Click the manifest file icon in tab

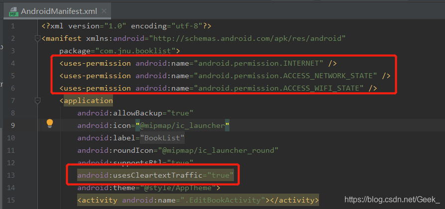click(x=13, y=11)
